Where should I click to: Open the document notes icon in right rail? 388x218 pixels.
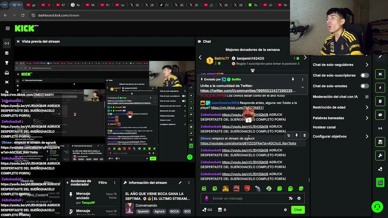[380, 101]
